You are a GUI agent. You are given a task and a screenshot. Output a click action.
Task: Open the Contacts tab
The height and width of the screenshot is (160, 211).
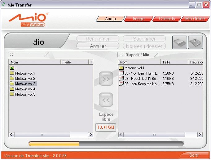(x=167, y=19)
